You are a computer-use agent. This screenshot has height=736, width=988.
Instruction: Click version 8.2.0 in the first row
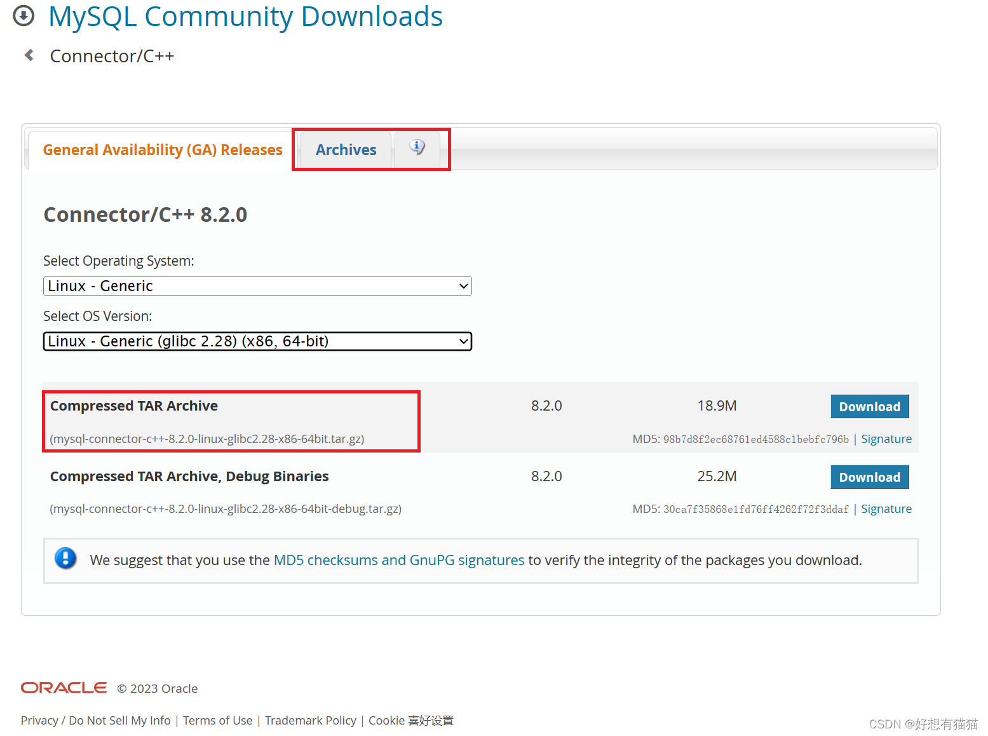click(x=546, y=405)
